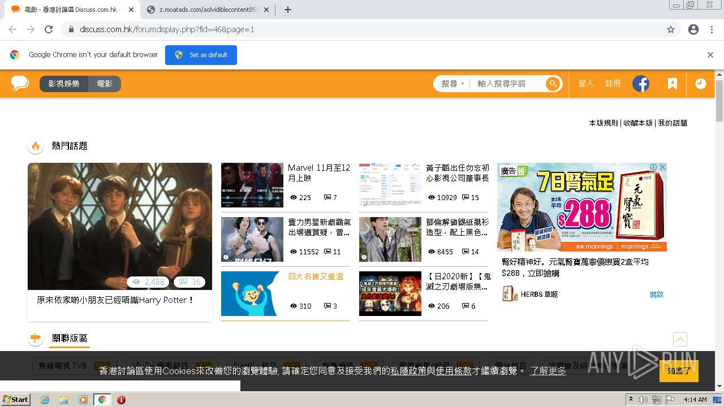Click the address bar URL
Screen dimensions: 724x407
coord(167,29)
